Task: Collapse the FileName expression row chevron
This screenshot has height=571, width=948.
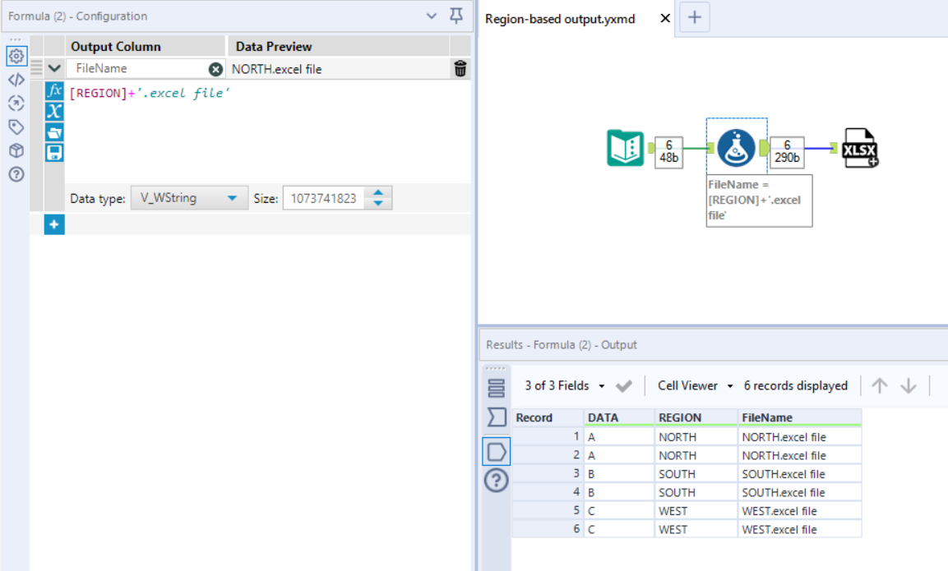Action: point(53,69)
